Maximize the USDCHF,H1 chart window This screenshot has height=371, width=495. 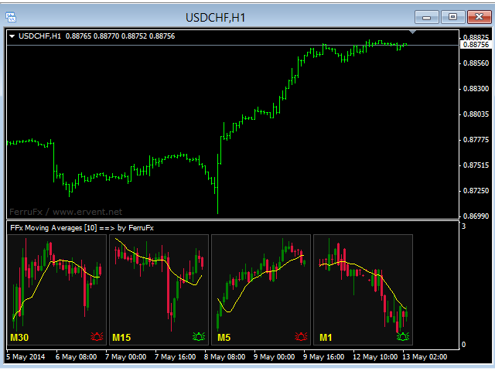point(452,16)
